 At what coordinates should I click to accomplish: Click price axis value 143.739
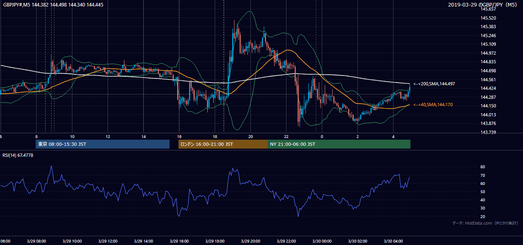(488, 132)
